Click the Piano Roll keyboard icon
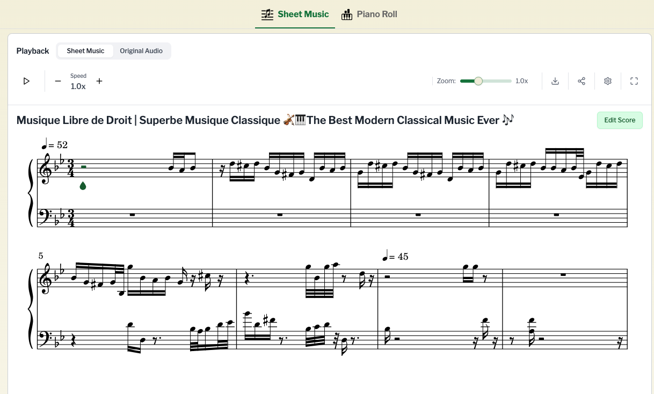 347,14
